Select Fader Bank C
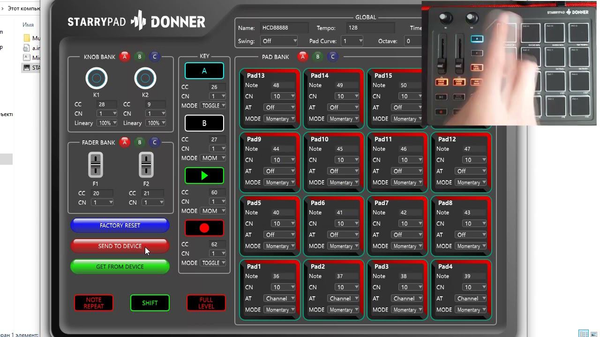The image size is (600, 337). click(155, 142)
